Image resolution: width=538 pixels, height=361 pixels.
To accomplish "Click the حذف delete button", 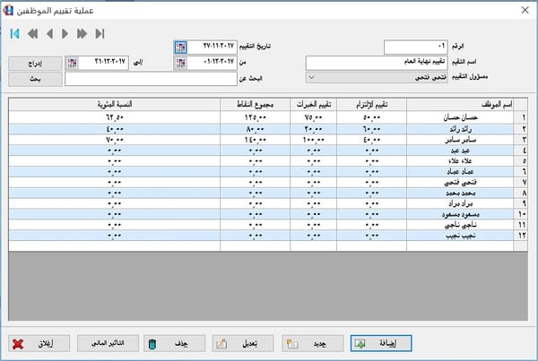I will click(x=174, y=343).
